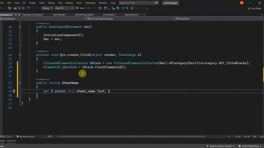Switch to the Command.cs tab
This screenshot has height=148, width=264.
[109, 15]
